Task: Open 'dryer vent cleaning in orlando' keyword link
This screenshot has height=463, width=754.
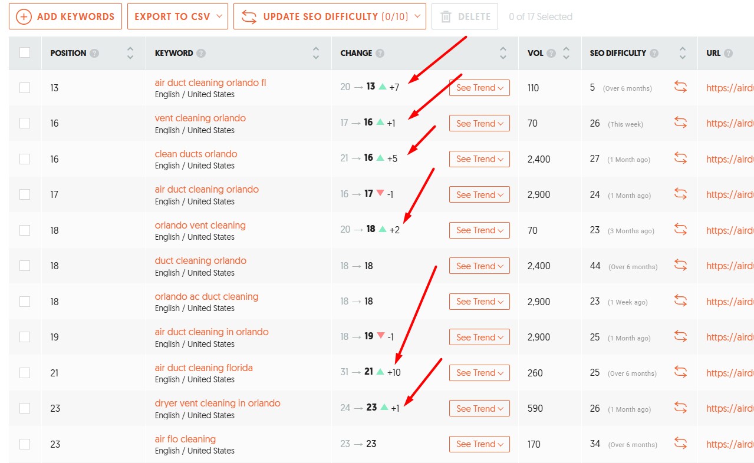Action: (218, 404)
